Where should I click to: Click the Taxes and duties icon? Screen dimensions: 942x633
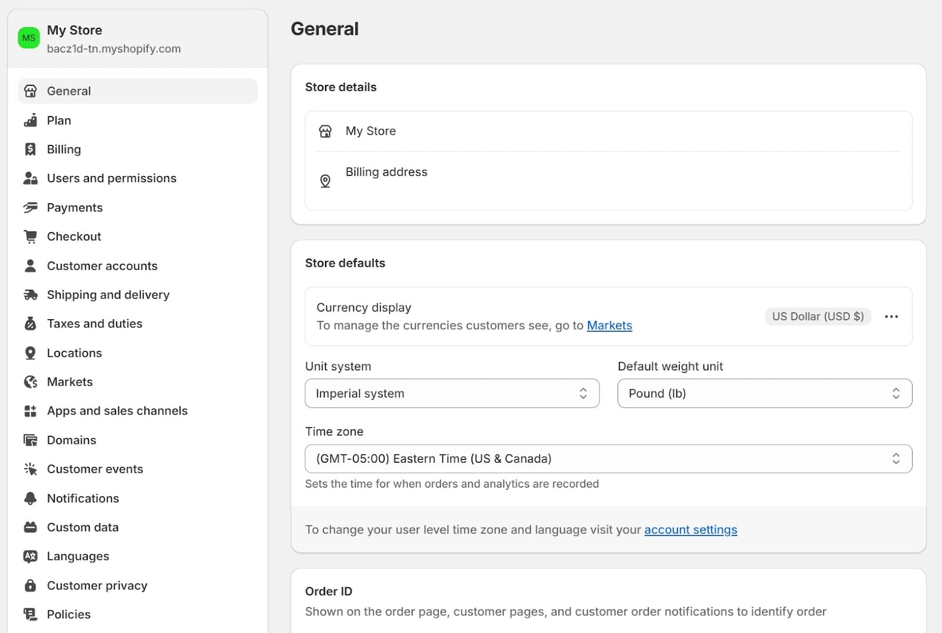[30, 323]
